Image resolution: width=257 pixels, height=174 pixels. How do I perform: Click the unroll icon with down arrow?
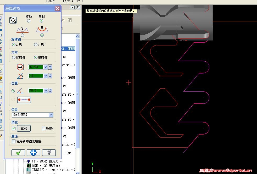click(42, 29)
